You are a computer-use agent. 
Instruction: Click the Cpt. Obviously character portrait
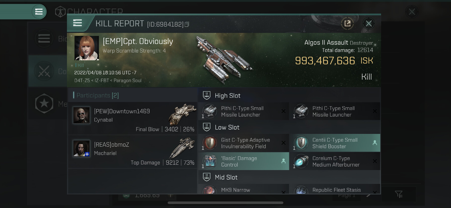click(87, 48)
